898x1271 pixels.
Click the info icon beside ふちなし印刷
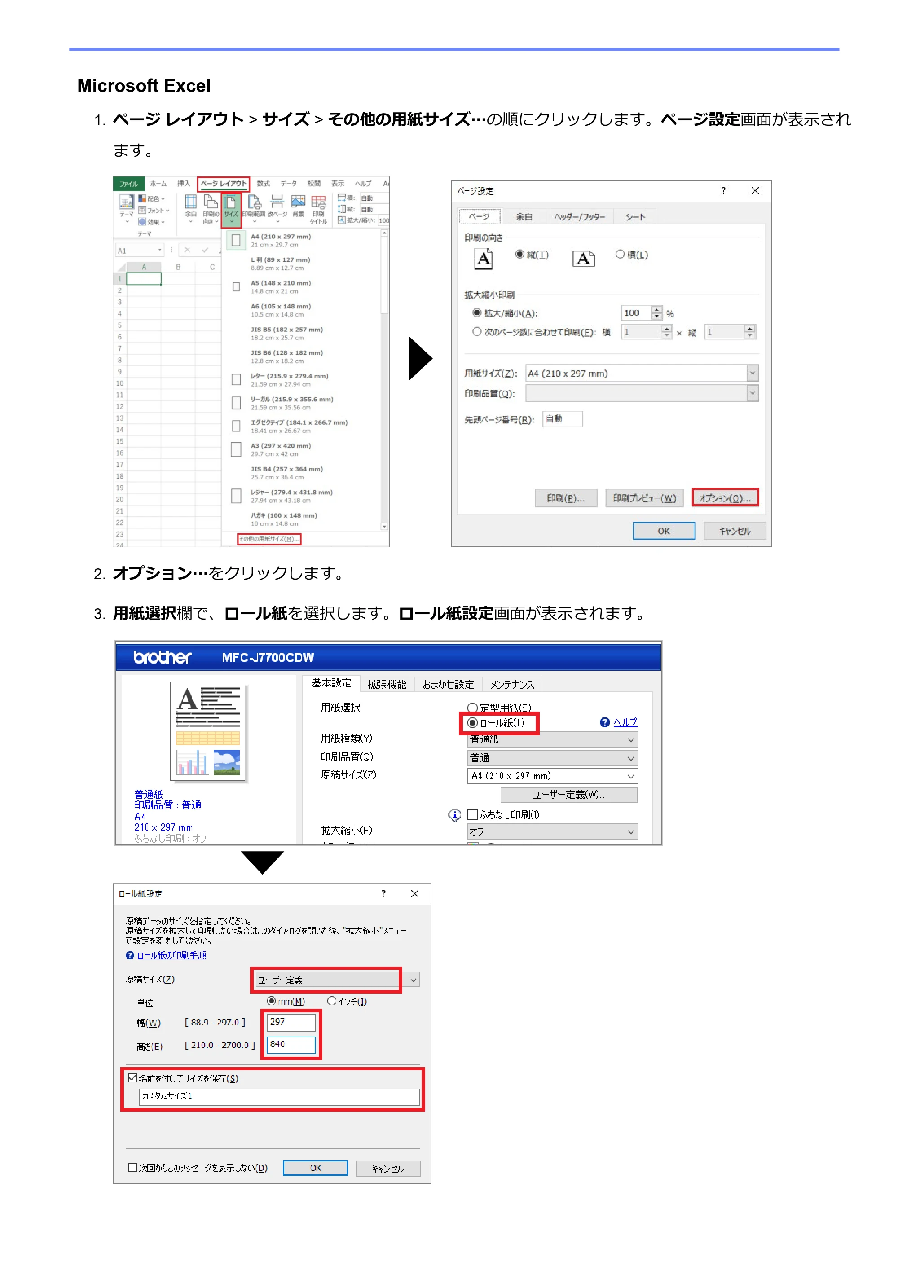[x=454, y=815]
